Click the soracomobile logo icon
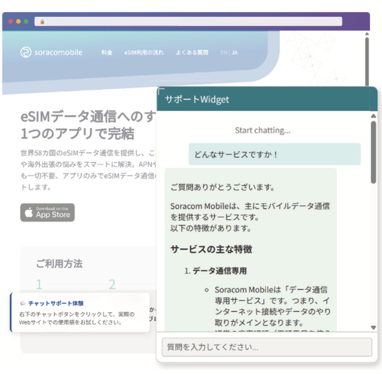Viewport: 382px width, 374px height. coord(26,52)
